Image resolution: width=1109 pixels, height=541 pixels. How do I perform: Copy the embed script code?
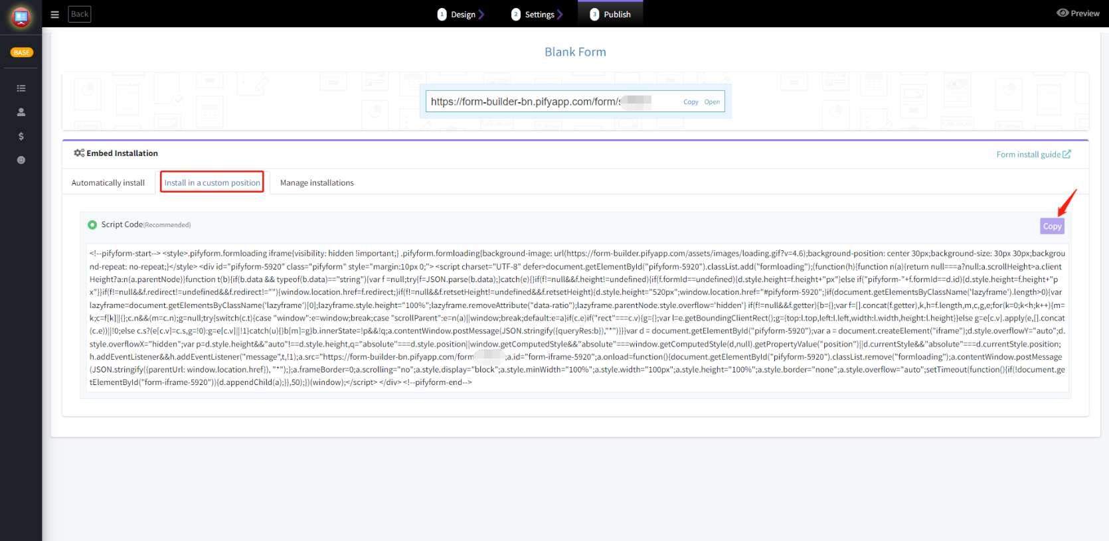click(1052, 226)
